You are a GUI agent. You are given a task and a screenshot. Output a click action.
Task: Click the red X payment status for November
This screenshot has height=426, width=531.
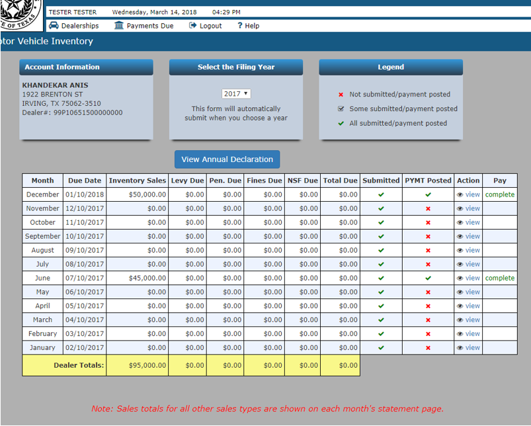428,209
